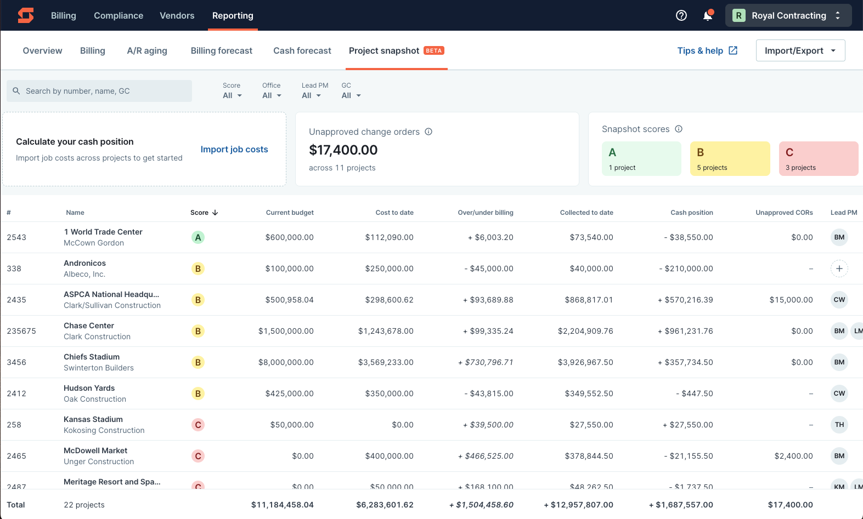Click the orange app logo icon
Viewport: 863px width, 519px height.
[x=26, y=15]
